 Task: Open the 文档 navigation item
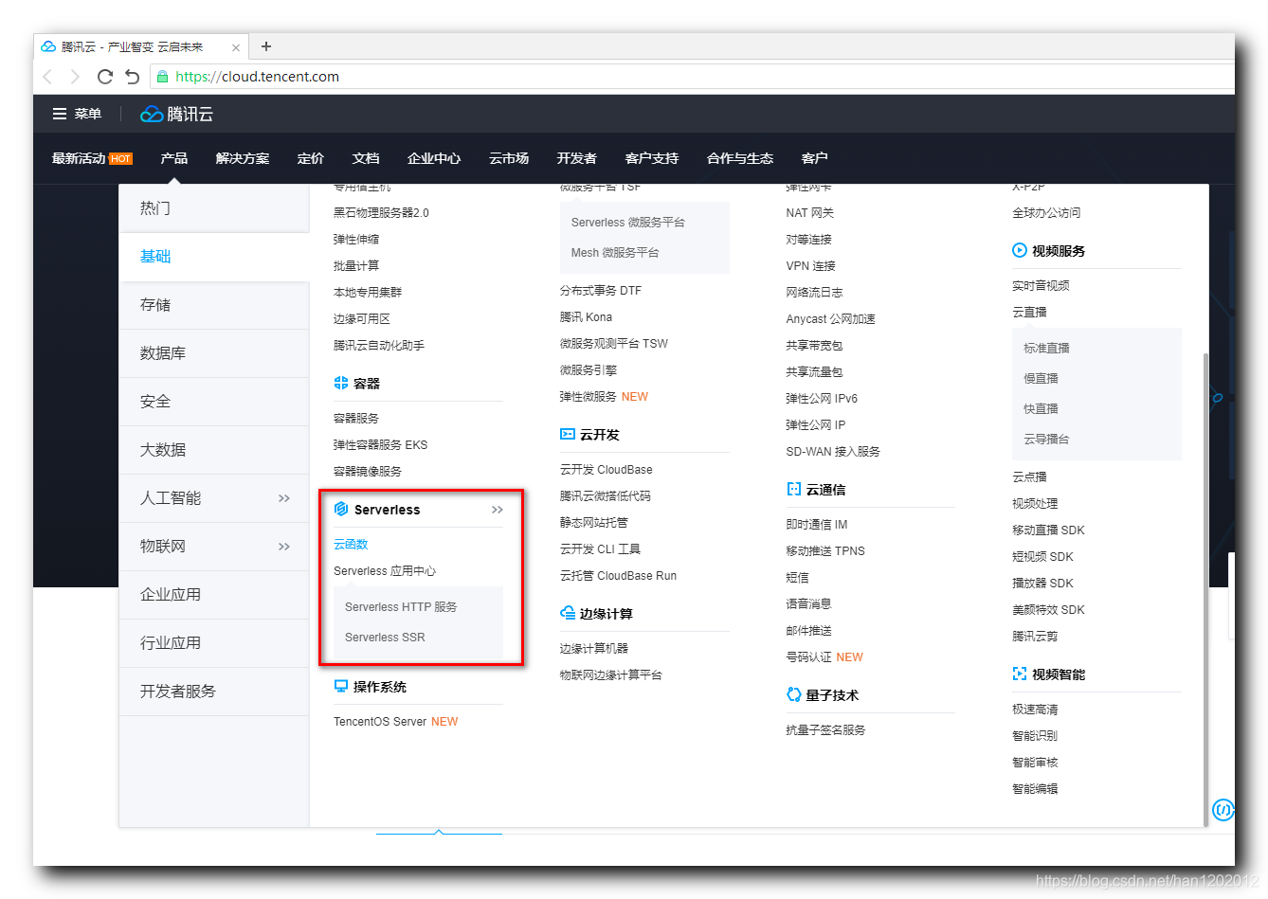(366, 158)
